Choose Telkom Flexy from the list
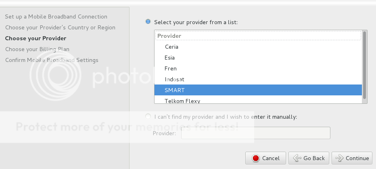Screen dimensions: 376x169 182,101
